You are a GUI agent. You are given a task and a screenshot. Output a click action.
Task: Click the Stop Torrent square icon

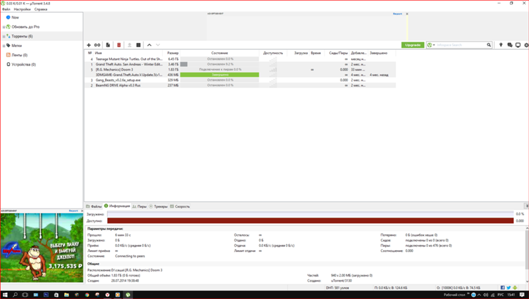138,45
